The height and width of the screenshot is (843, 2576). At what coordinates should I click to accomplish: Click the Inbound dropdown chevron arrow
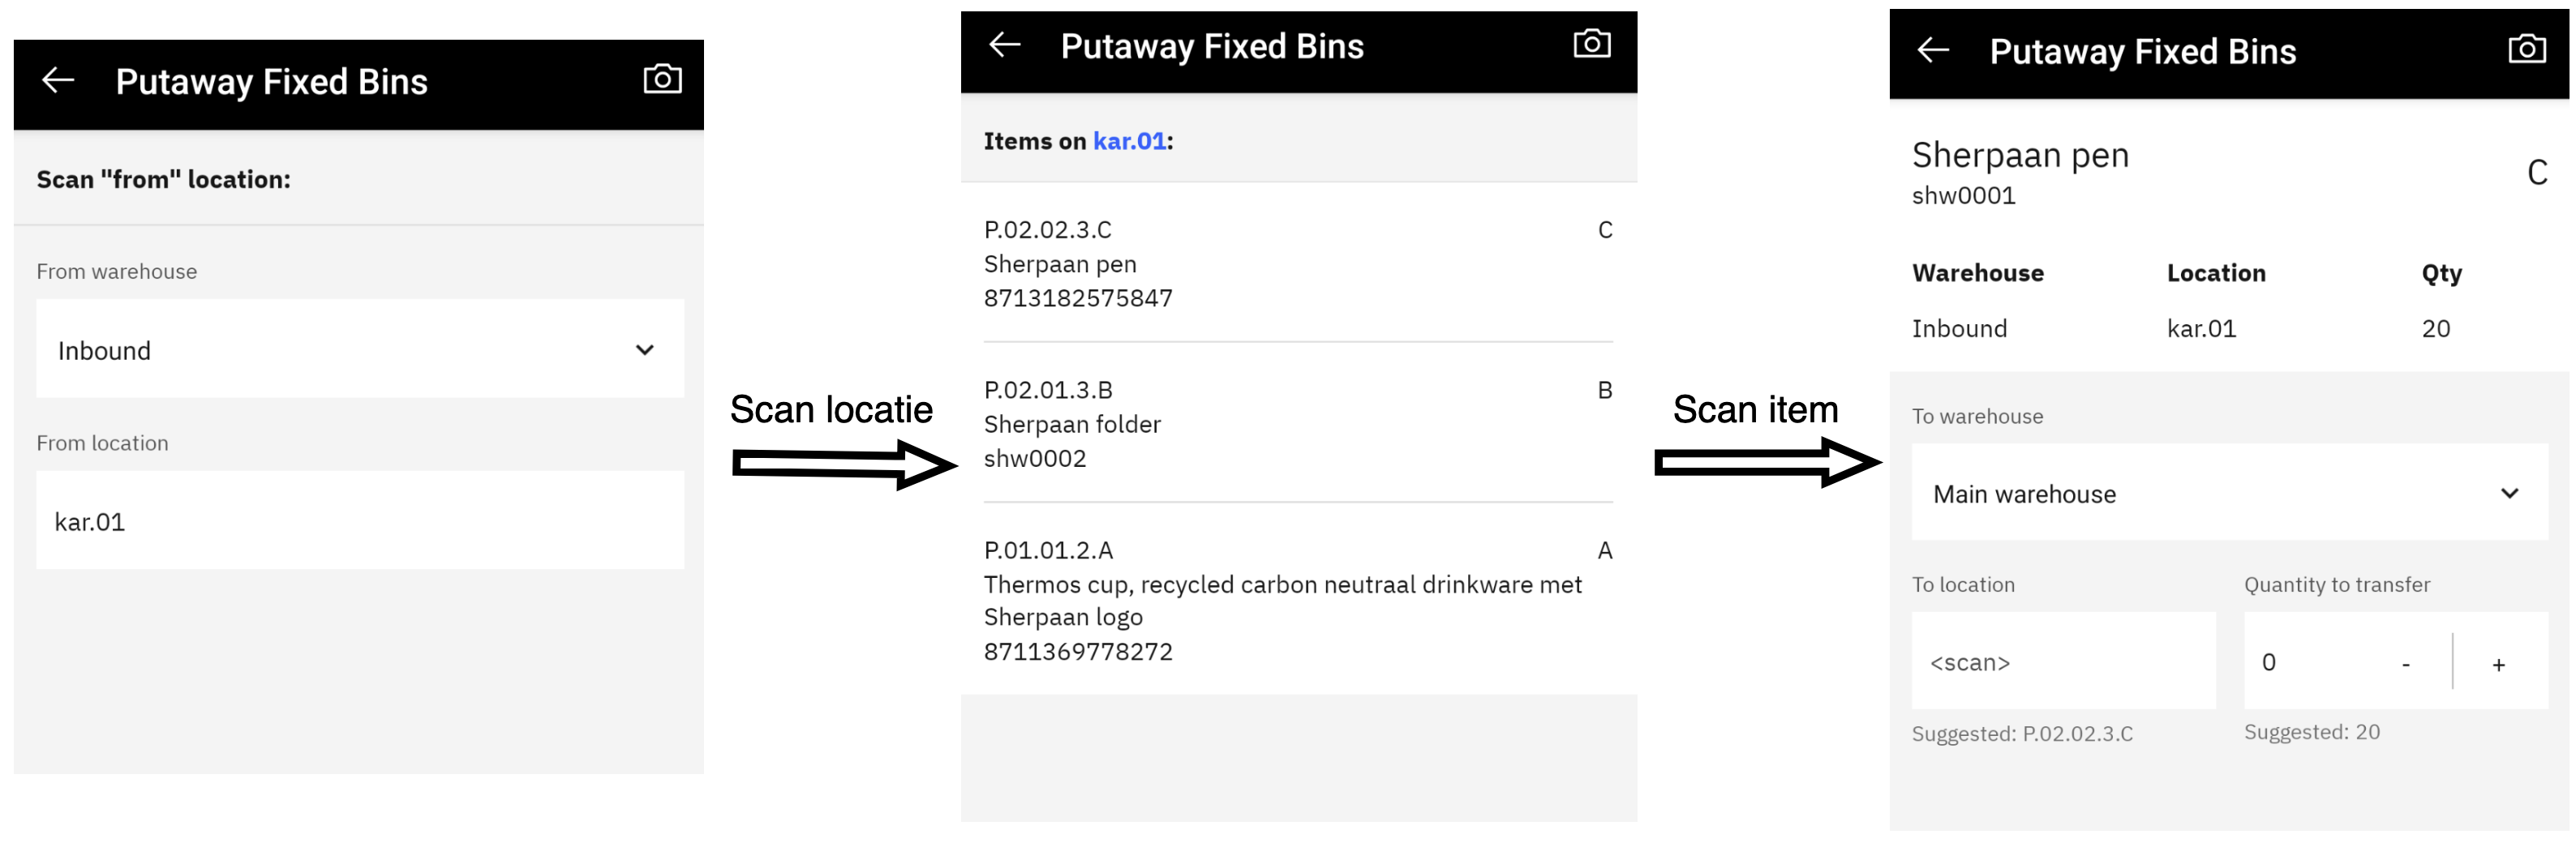click(645, 349)
